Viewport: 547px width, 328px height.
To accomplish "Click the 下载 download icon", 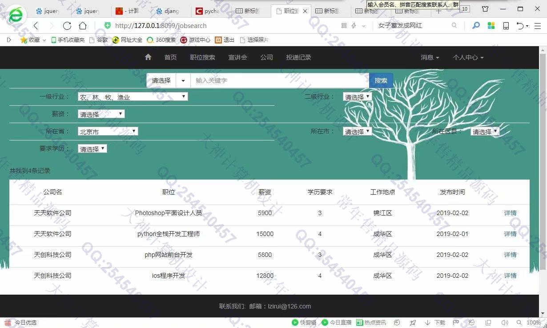I will 435,323.
